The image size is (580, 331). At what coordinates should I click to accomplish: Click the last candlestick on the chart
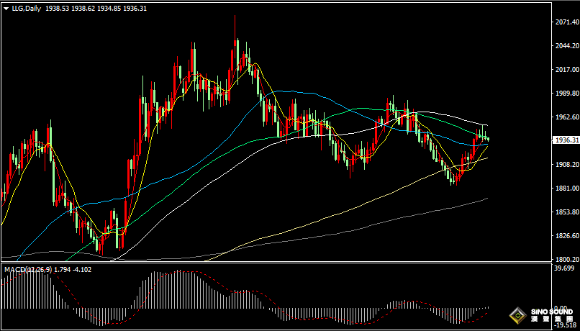488,138
